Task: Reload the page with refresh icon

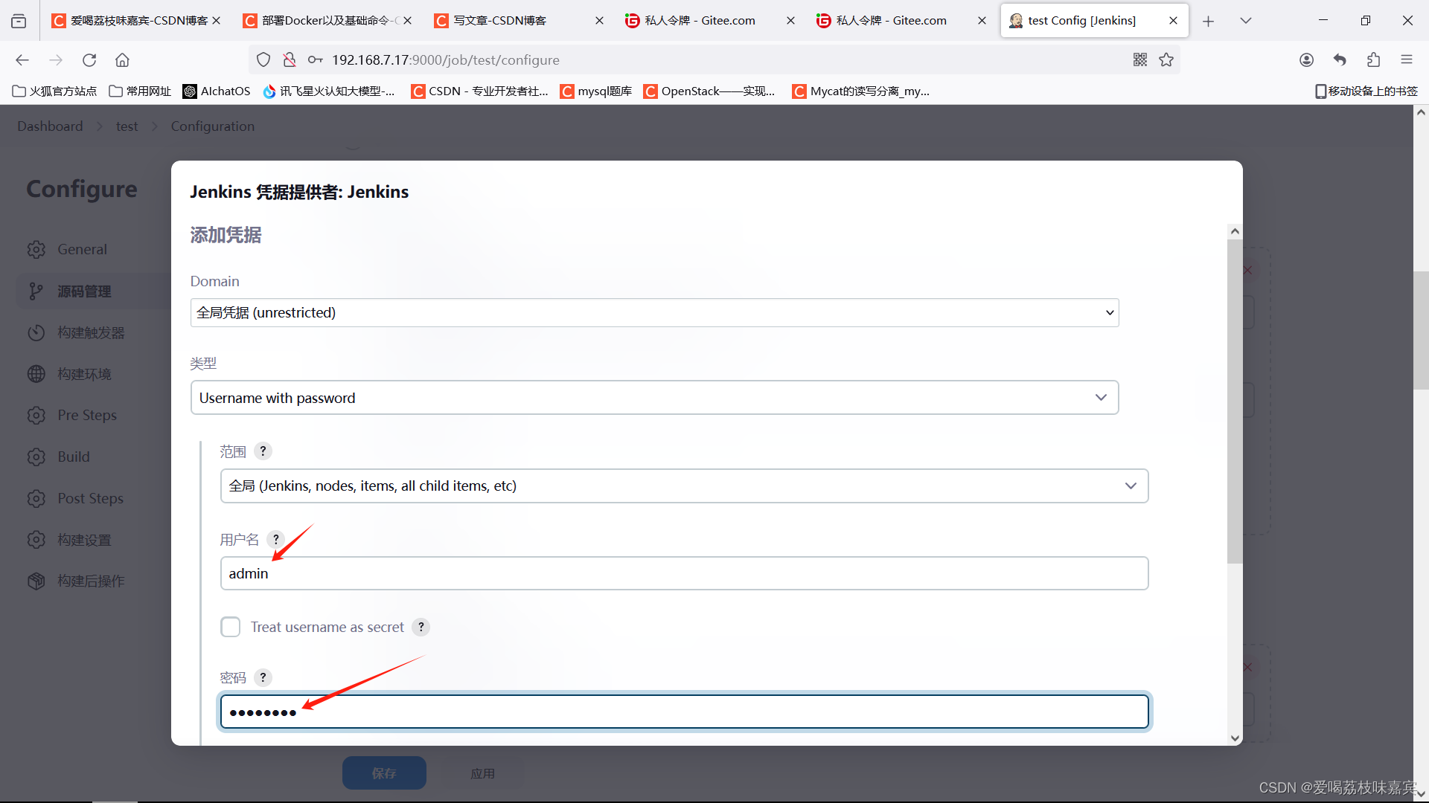Action: [89, 60]
